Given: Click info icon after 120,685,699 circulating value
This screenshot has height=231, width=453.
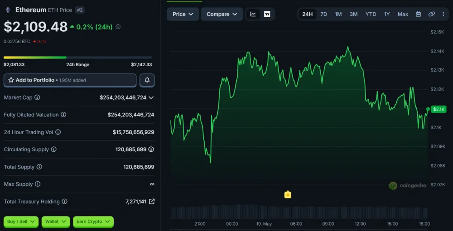Looking at the screenshot, I should click(x=151, y=149).
